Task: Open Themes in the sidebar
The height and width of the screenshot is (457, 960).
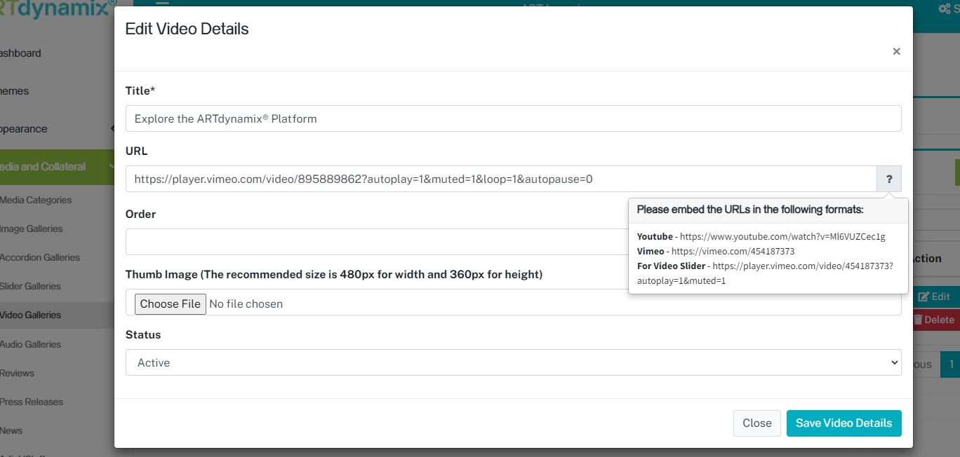Action: pos(15,91)
